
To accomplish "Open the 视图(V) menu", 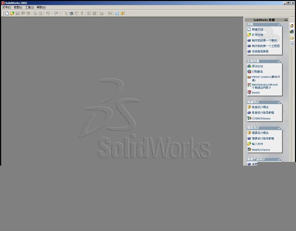I will [18, 7].
